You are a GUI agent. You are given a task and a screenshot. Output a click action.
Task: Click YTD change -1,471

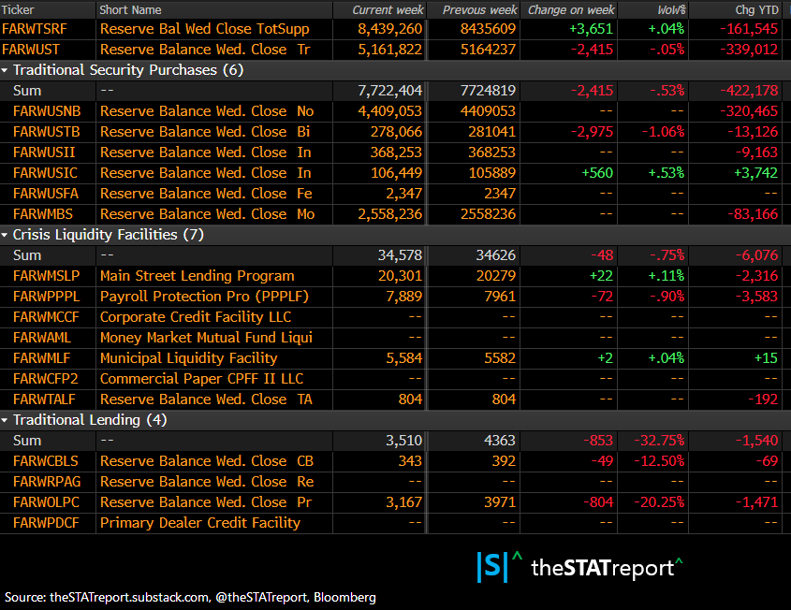pos(756,502)
